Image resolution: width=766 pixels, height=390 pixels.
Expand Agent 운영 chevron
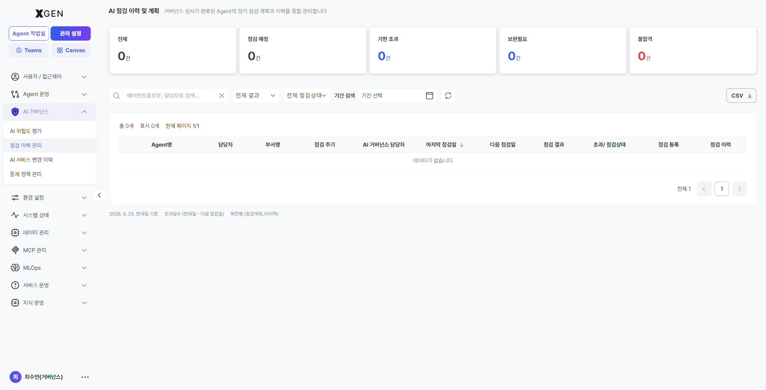click(x=84, y=94)
